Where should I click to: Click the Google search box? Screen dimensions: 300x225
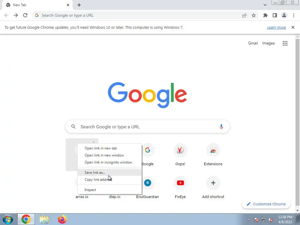point(147,127)
